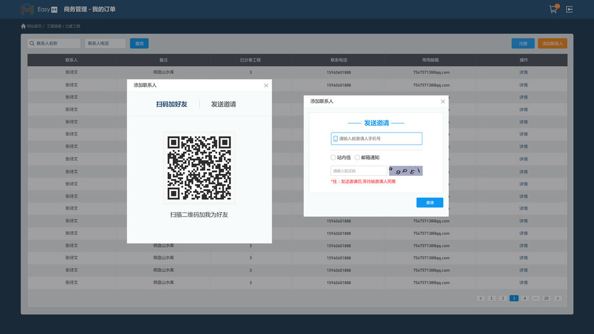Viewport: 594px width, 334px height.
Task: Switch to 扫码加好友 tab
Action: (171, 104)
